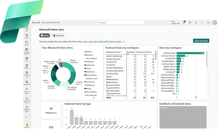Open Apps from the navigation pane
222x133 pixels.
[x=27, y=59]
